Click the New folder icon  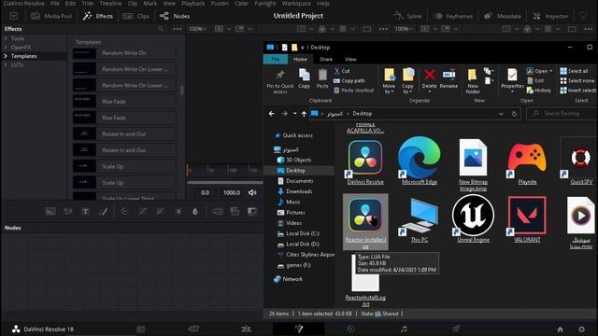pos(472,75)
